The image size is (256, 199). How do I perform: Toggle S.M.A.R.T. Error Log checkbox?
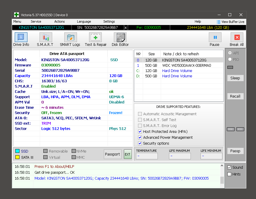tap(140, 126)
